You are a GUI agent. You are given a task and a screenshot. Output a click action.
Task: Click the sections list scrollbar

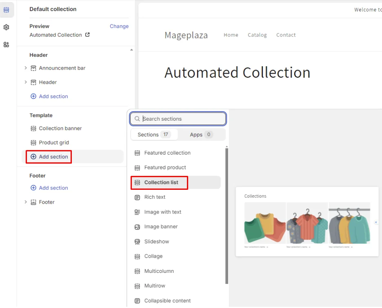(x=227, y=216)
